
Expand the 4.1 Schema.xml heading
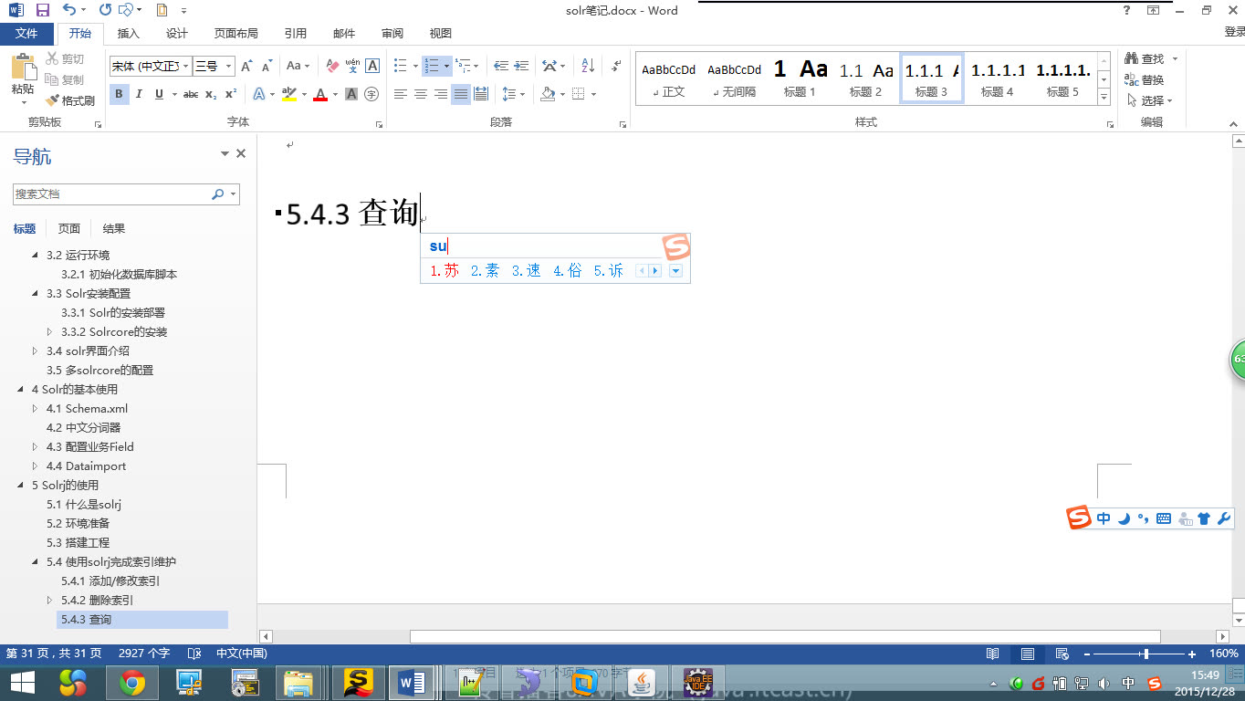pyautogui.click(x=36, y=409)
